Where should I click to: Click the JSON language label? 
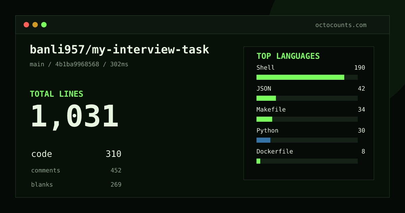tap(264, 89)
